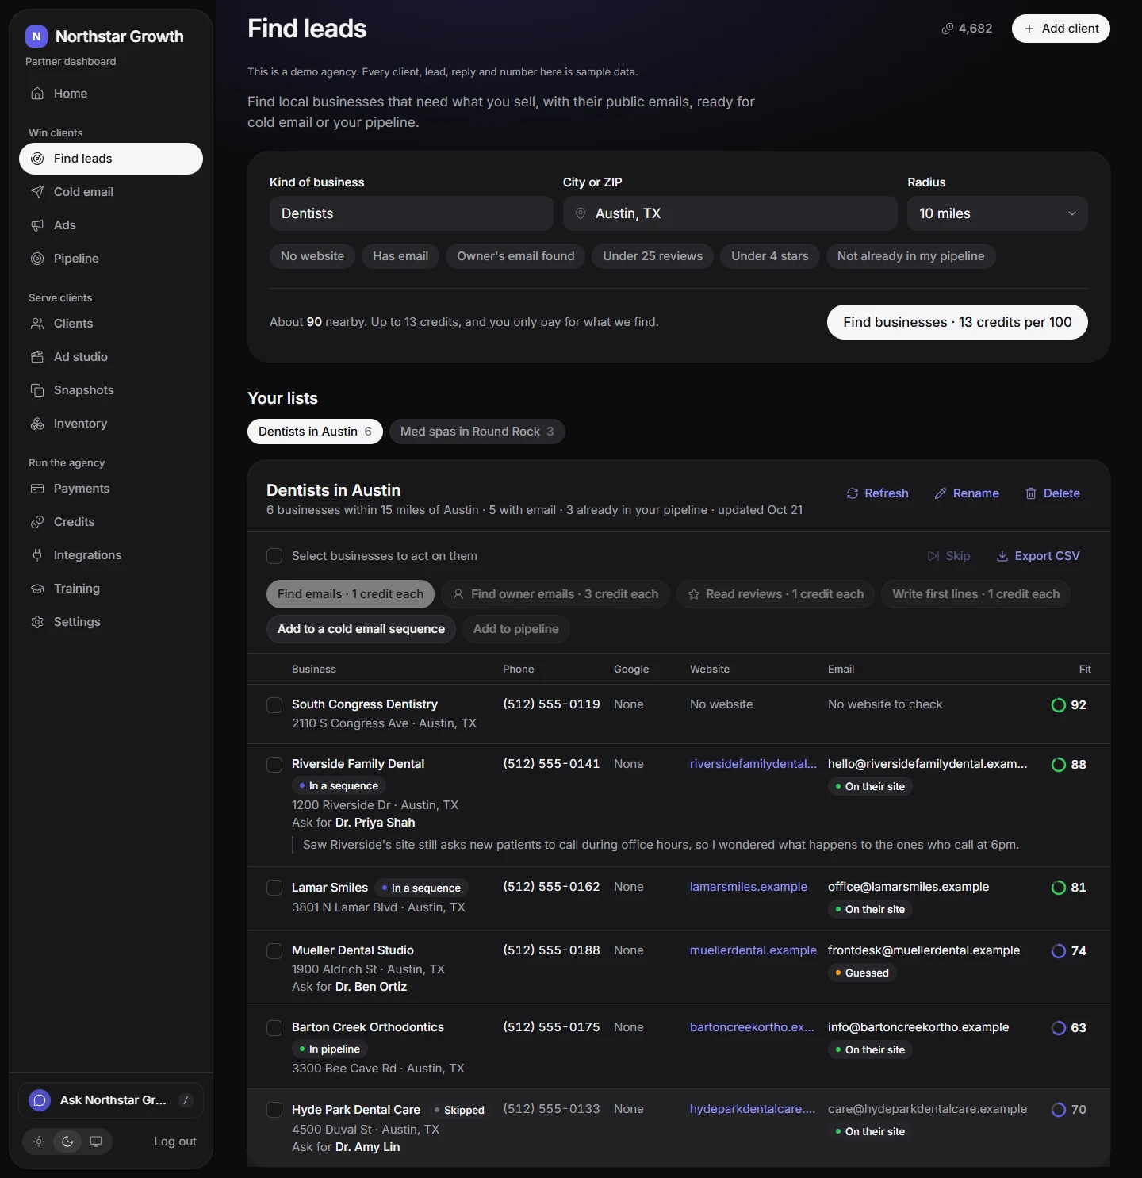This screenshot has height=1178, width=1142.
Task: Go to Ad studio in sidebar
Action: (x=111, y=357)
